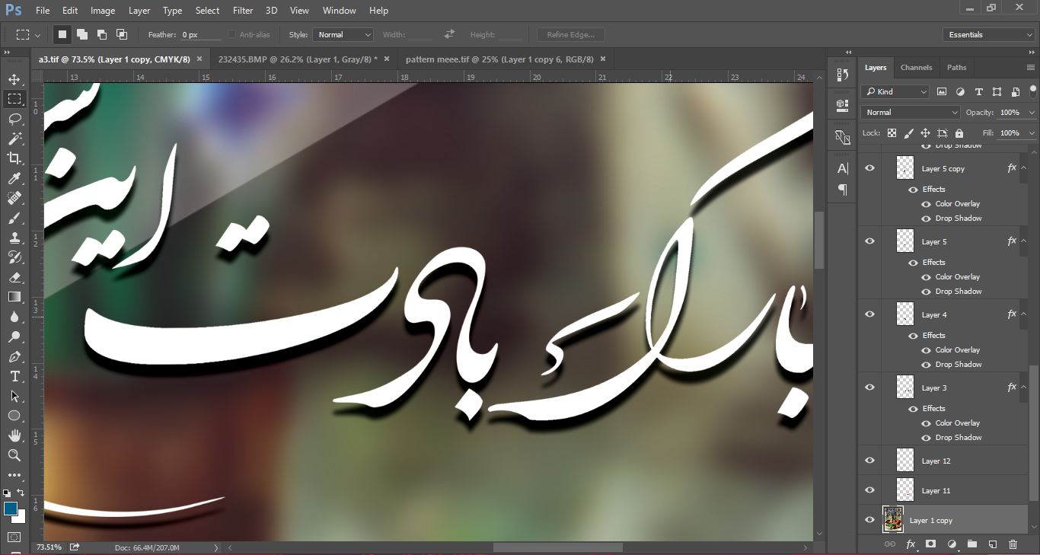The height and width of the screenshot is (555, 1040).
Task: Hide Layer 3 visibility eye
Action: point(869,388)
